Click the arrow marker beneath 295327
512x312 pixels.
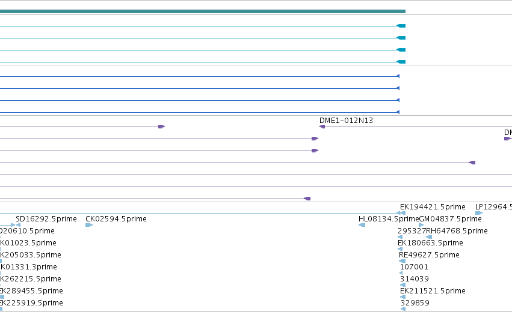[400, 237]
